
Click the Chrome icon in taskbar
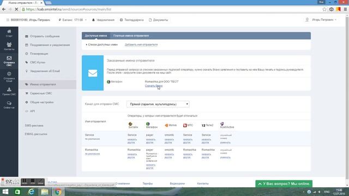58,192
